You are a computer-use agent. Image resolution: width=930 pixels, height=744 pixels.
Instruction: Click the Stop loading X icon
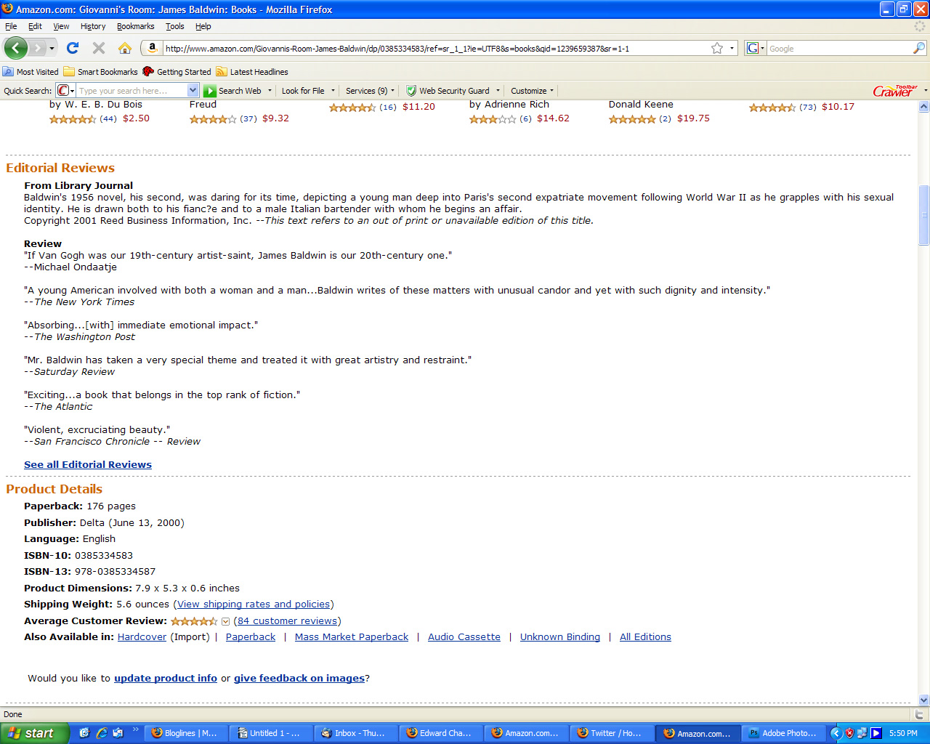[x=99, y=48]
